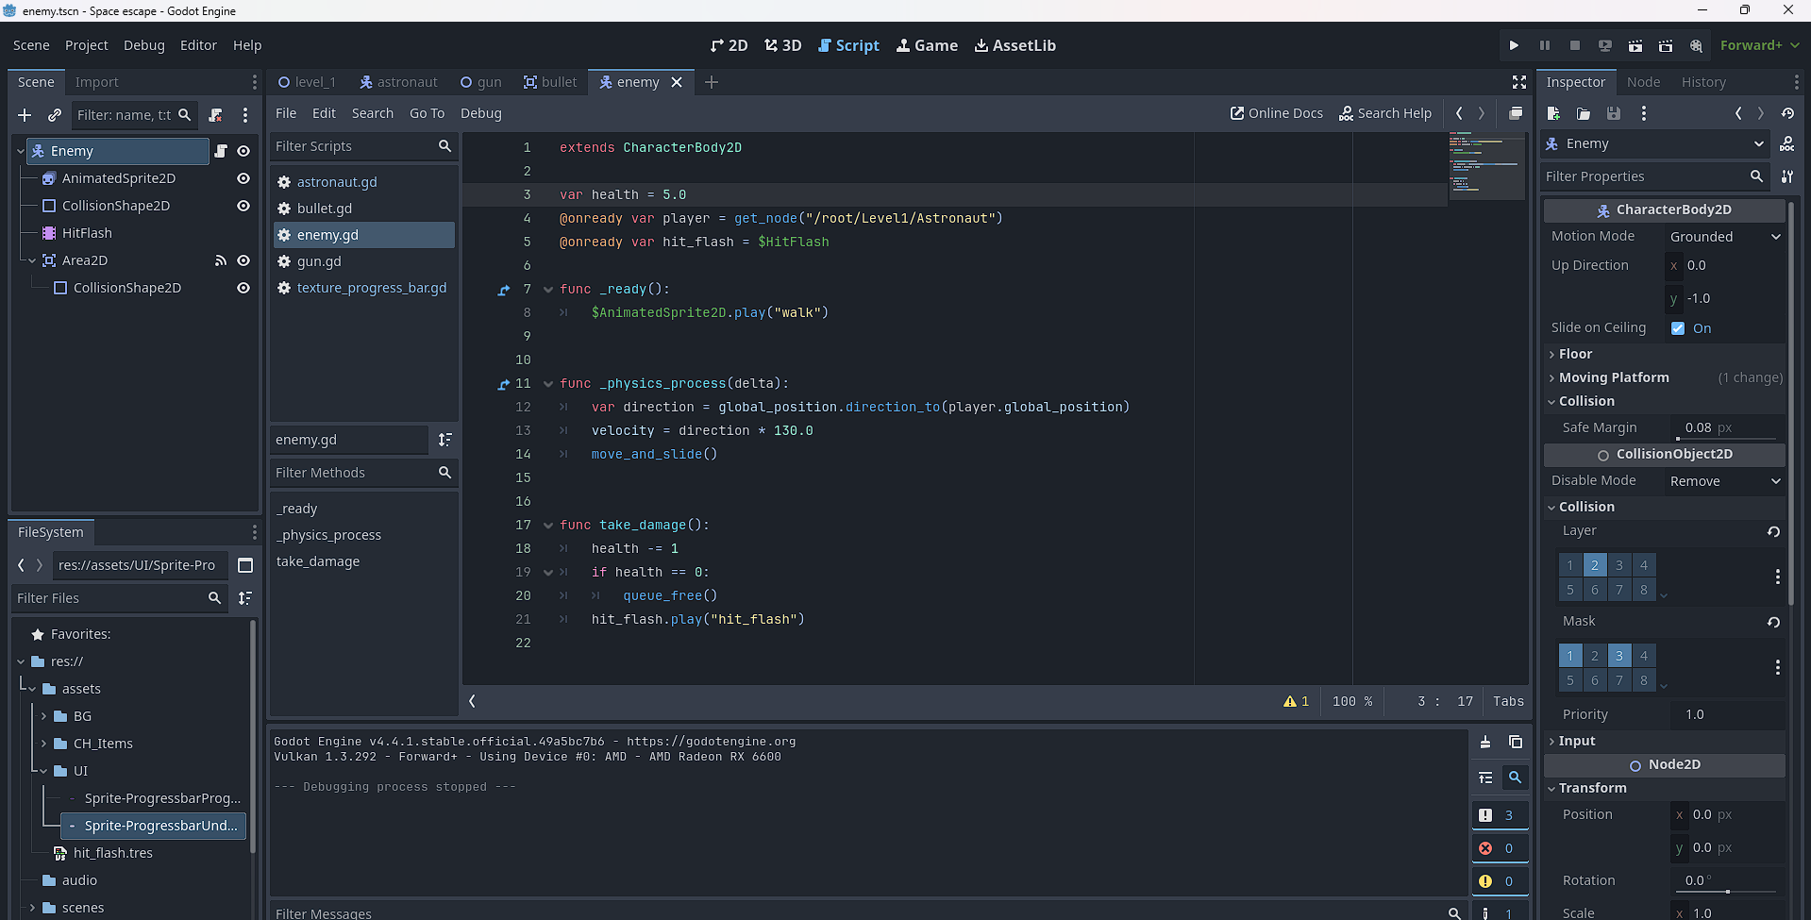Toggle method list alphabetical sort icon
Image resolution: width=1811 pixels, height=920 pixels.
tap(444, 440)
